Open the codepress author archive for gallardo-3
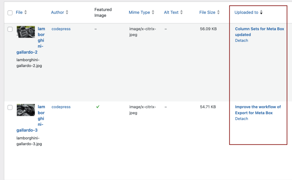The width and height of the screenshot is (292, 180). (x=61, y=107)
